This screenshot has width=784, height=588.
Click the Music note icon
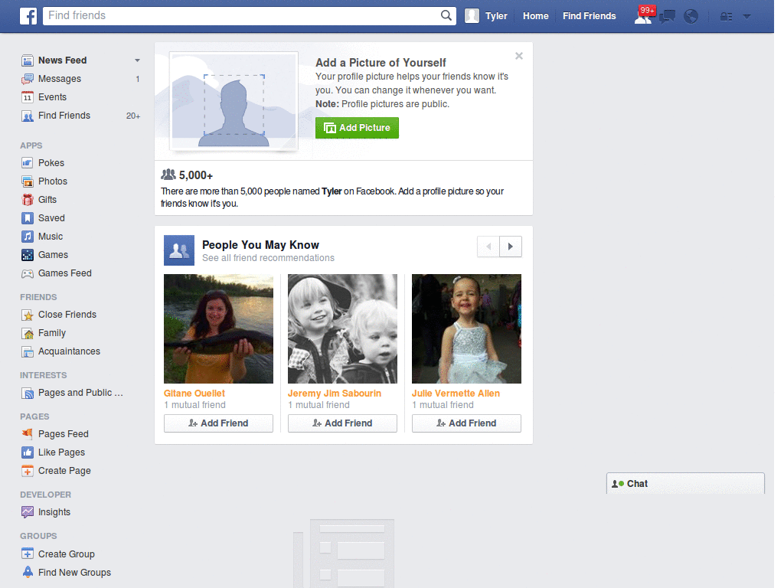pos(28,237)
